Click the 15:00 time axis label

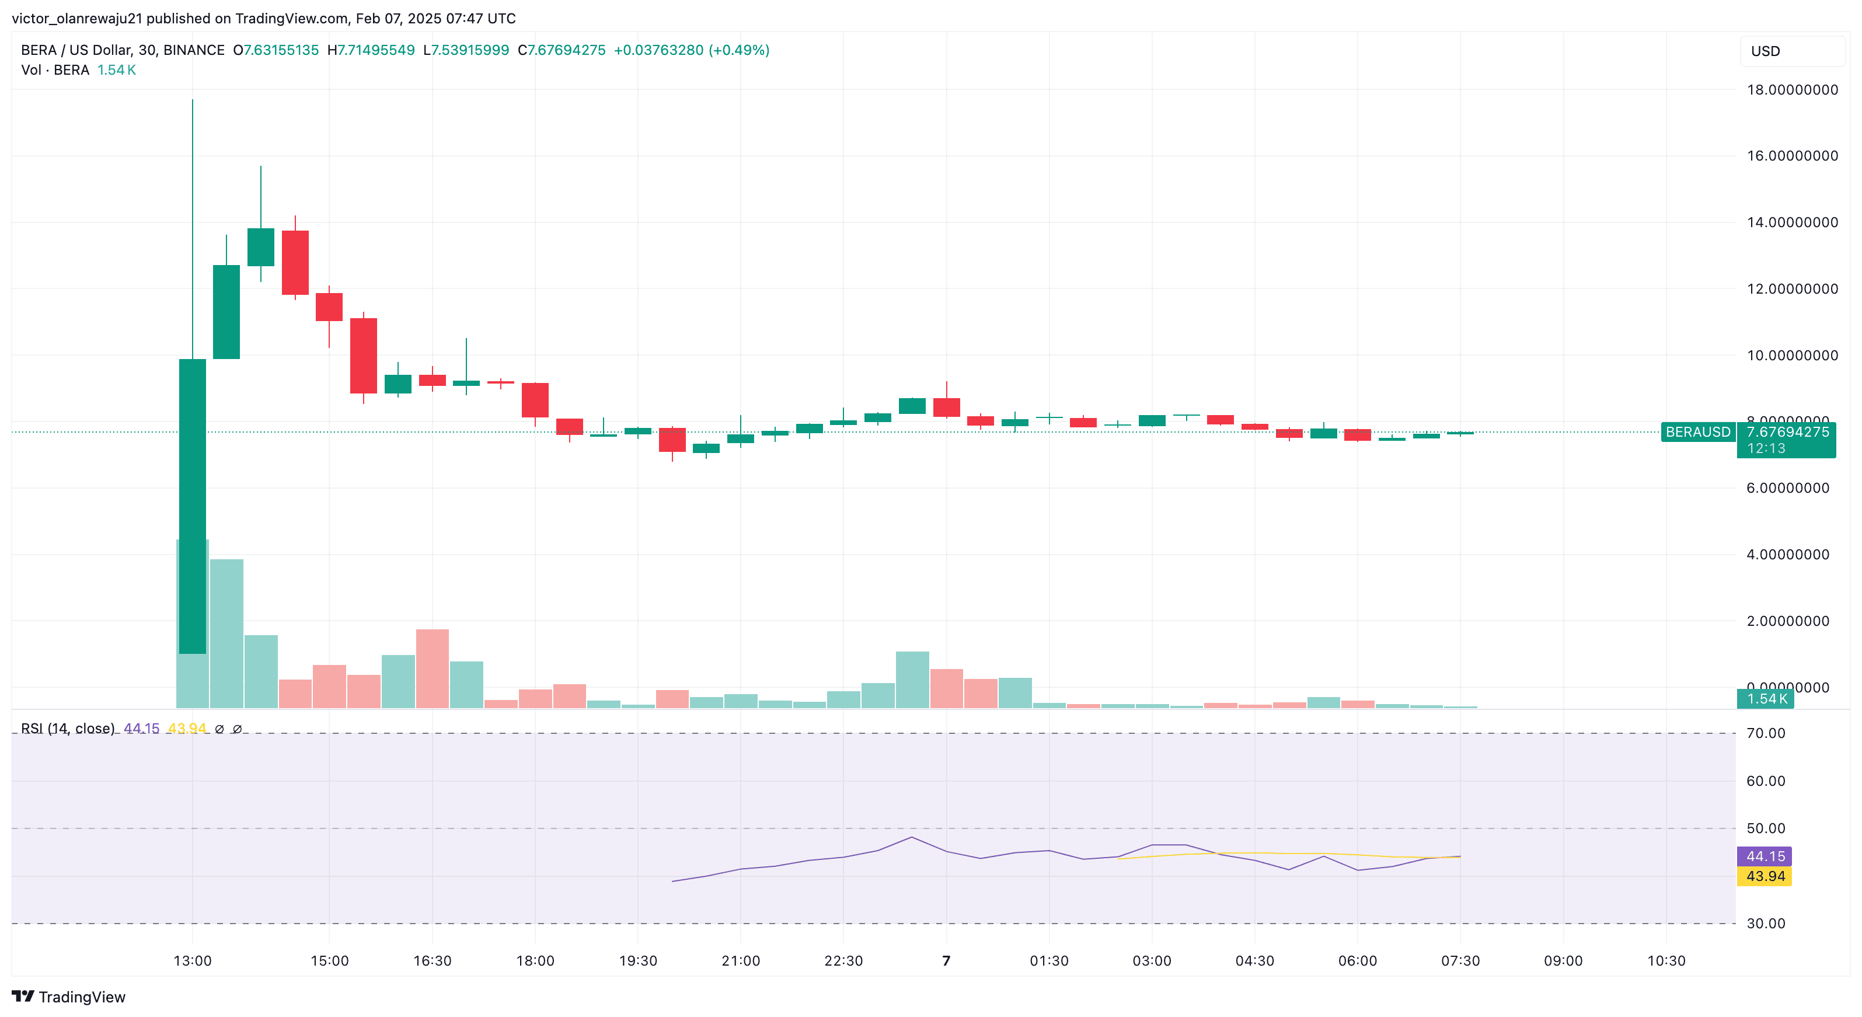tap(330, 960)
